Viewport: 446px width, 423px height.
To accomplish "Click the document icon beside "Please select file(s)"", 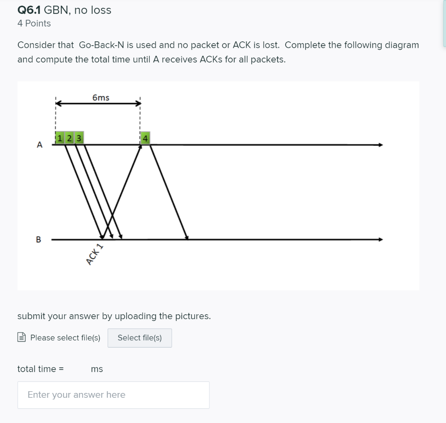I will coord(21,337).
